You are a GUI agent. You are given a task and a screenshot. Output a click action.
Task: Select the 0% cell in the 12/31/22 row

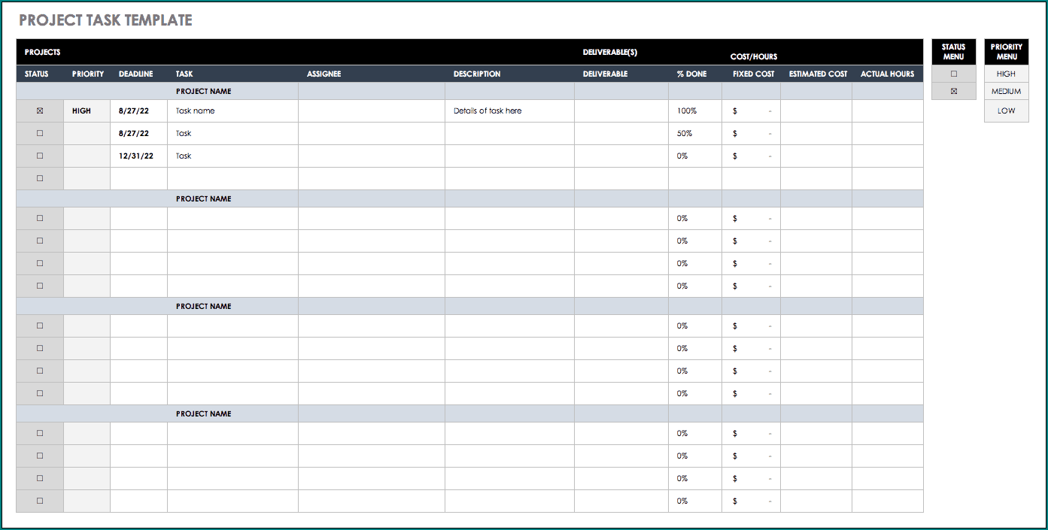[x=695, y=156]
